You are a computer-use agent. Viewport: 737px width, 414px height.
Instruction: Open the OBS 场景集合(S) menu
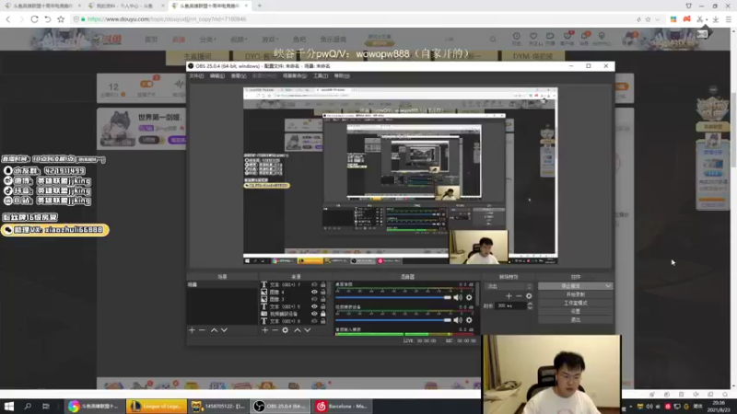point(295,76)
